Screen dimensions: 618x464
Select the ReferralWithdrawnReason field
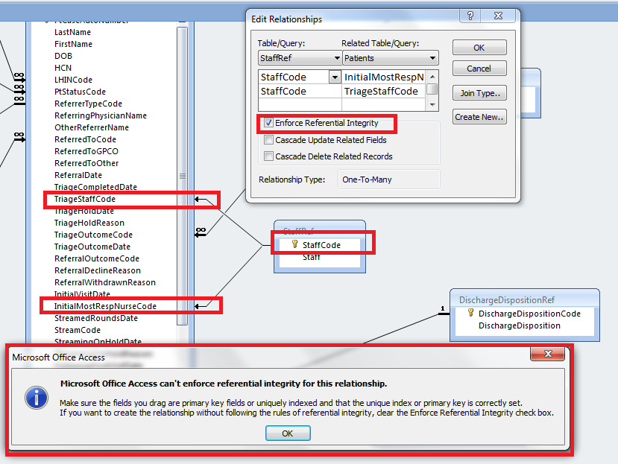(105, 282)
